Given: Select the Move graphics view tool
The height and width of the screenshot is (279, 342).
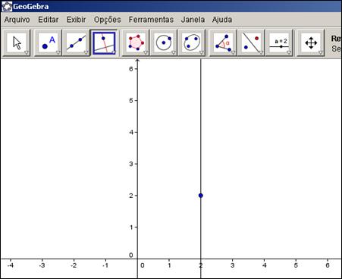Looking at the screenshot, I should click(311, 43).
